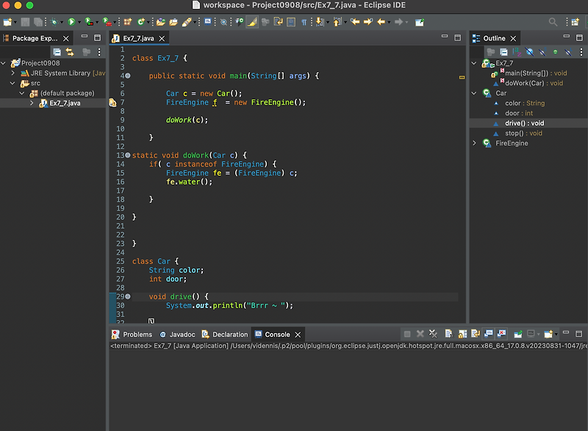Click the Clear Console icon
Image resolution: width=588 pixels, height=431 pixels.
449,333
